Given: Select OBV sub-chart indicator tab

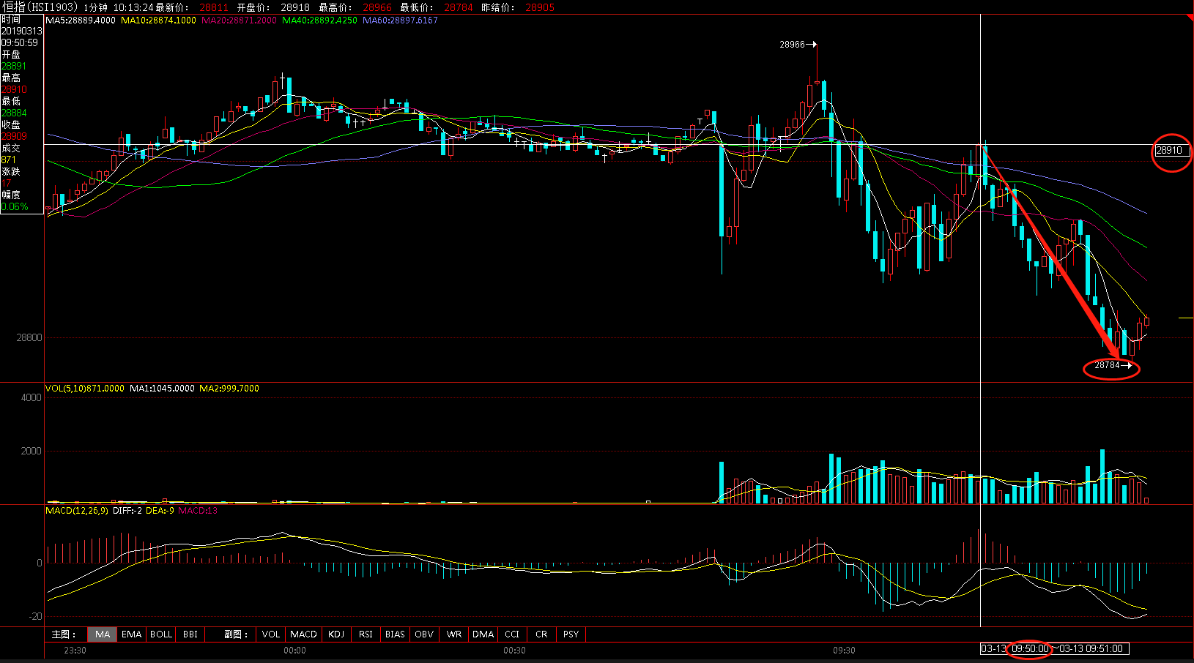Looking at the screenshot, I should coord(424,634).
